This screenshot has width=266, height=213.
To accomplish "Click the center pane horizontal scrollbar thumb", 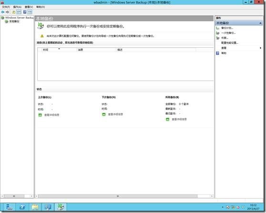I will click(118, 196).
